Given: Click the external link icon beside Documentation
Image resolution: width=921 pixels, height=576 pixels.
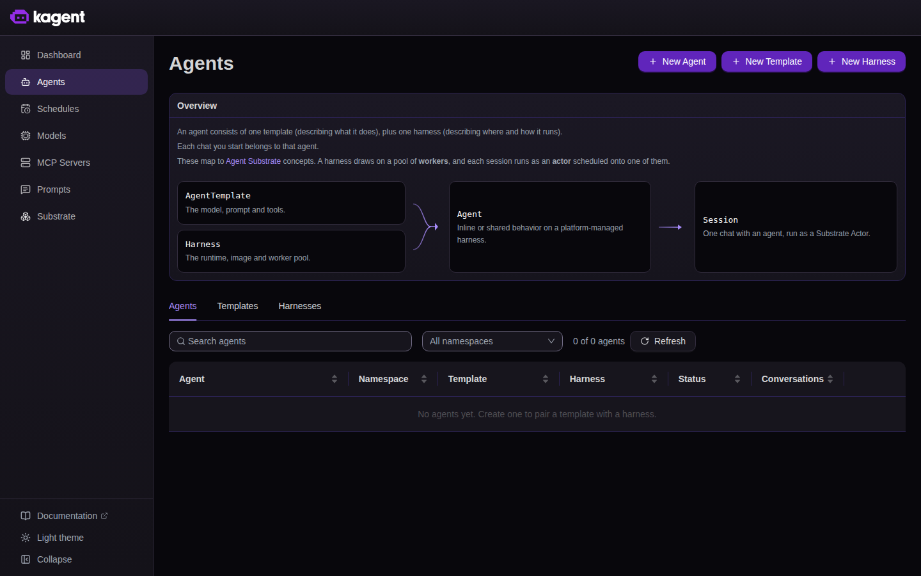Looking at the screenshot, I should click(104, 516).
